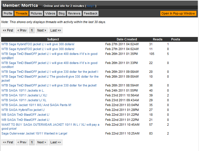Image resolution: width=199 pixels, height=151 pixels.
Task: Go to First page in top pagination
Action: (8, 30)
